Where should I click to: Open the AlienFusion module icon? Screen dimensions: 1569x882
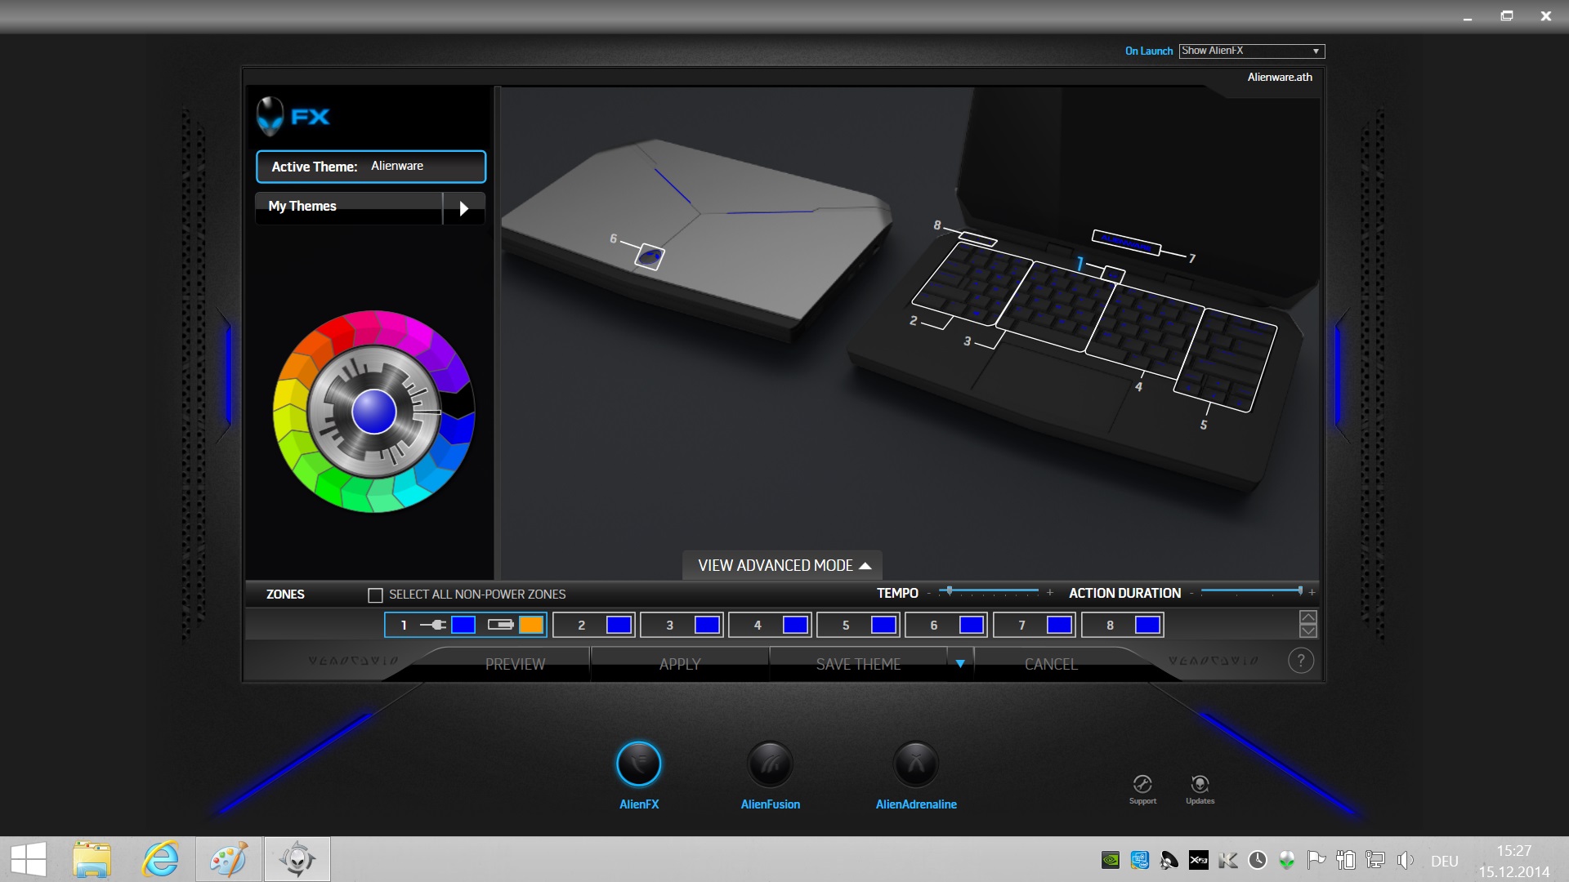pos(770,764)
